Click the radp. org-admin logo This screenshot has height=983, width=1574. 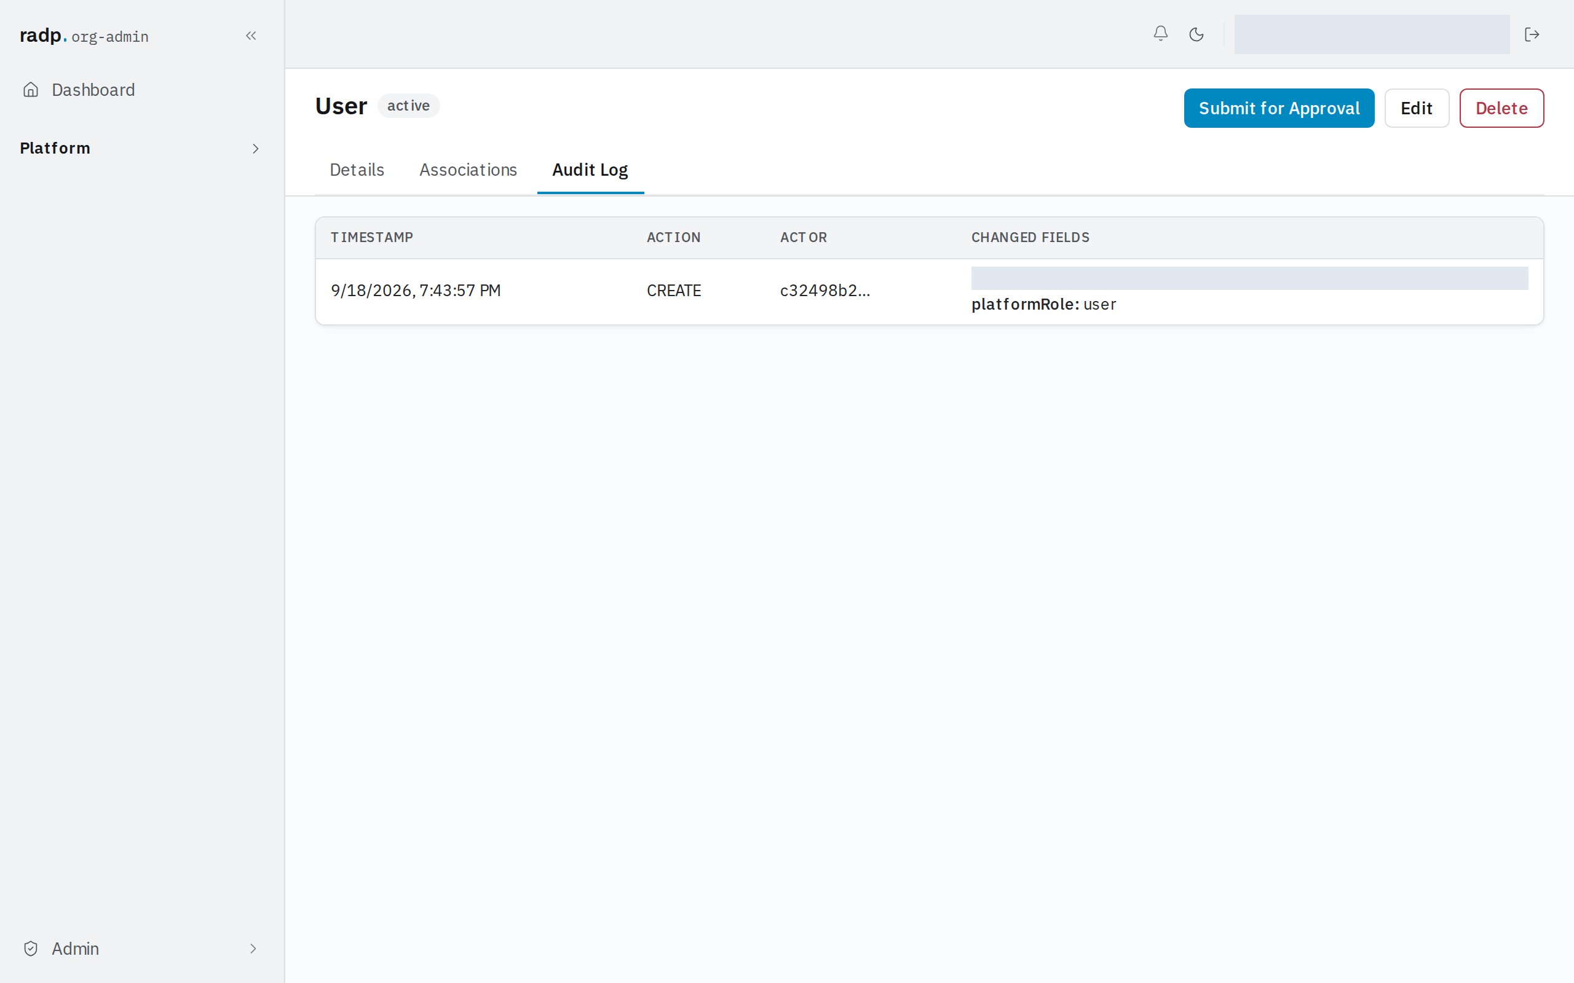tap(84, 36)
